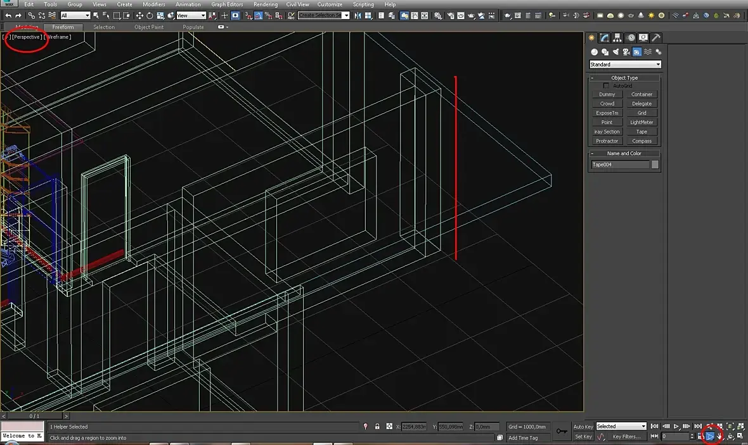This screenshot has width=748, height=445.
Task: Choose the Geometry category sphere icon
Action: [x=594, y=52]
